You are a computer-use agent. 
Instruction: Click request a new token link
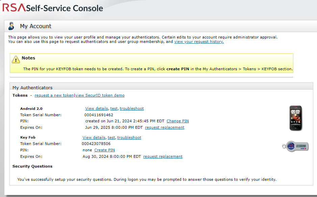click(x=54, y=95)
